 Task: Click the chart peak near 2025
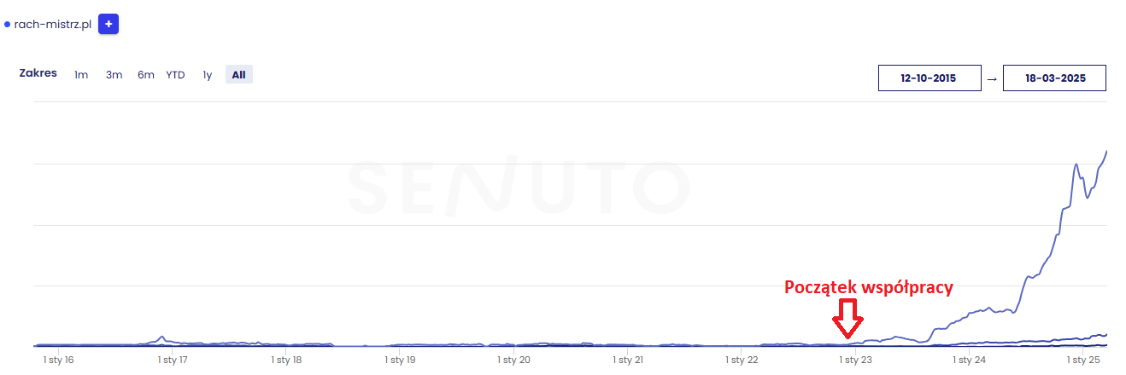click(x=1106, y=151)
